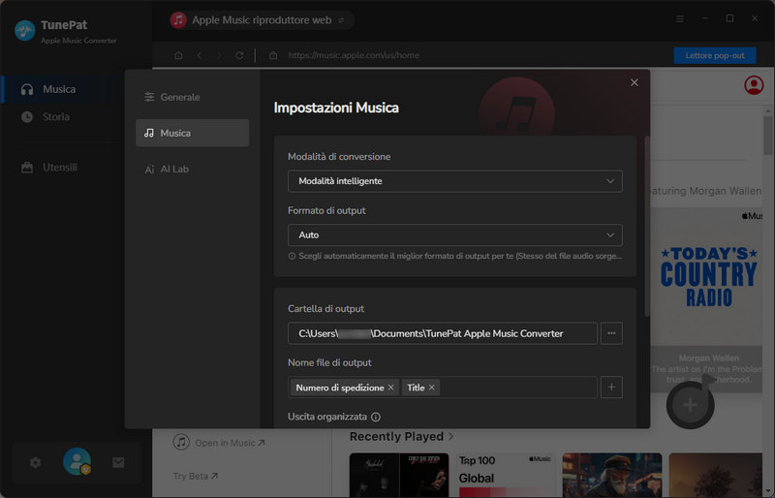
Task: Open the user account avatar
Action: point(77,461)
